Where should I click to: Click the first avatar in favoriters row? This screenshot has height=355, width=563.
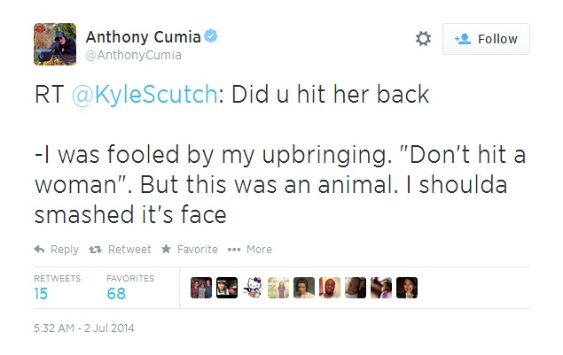[201, 288]
